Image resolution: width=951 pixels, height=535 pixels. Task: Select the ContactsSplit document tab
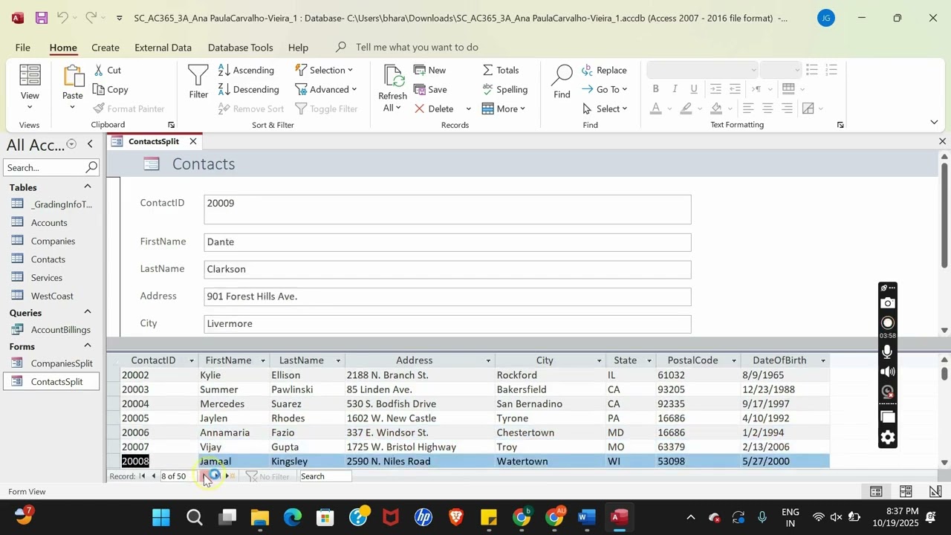pyautogui.click(x=153, y=141)
